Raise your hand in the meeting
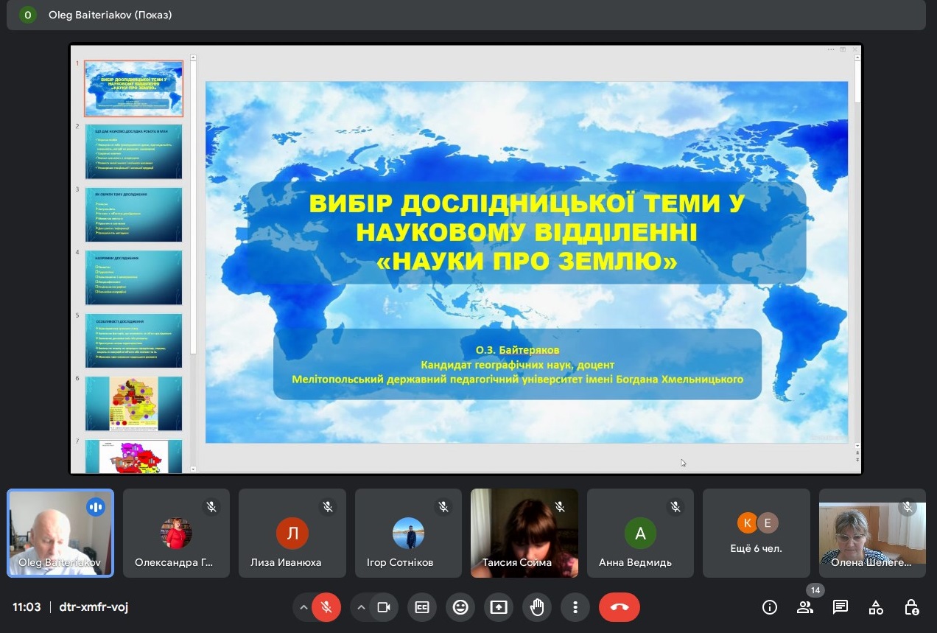Screen dimensions: 937x633 click(x=537, y=607)
